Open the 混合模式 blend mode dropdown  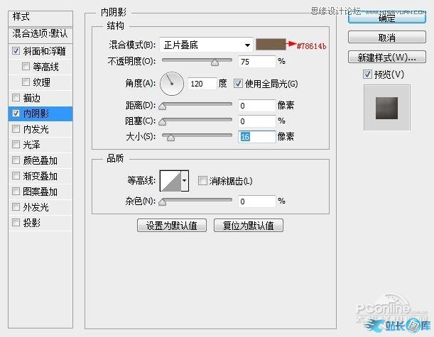(x=207, y=45)
